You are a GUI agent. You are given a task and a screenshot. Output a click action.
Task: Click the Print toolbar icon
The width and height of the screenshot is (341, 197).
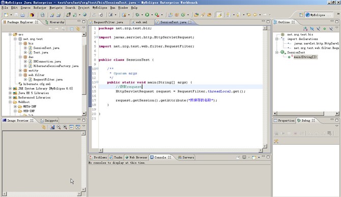coord(22,15)
